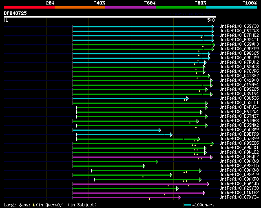Click the 'Large gaps' legend text
This screenshot has height=208, width=261.
point(17,205)
